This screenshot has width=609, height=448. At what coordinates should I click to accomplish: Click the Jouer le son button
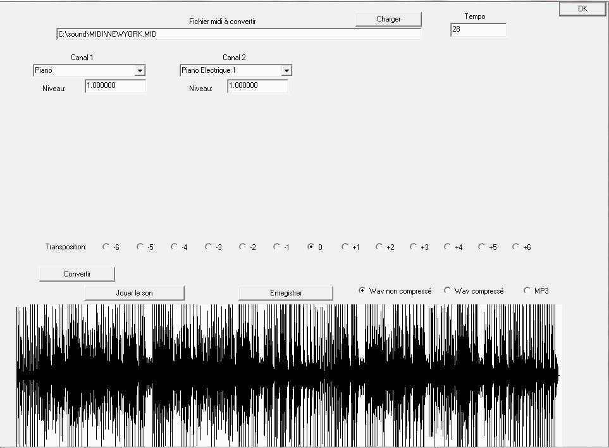[x=134, y=293]
